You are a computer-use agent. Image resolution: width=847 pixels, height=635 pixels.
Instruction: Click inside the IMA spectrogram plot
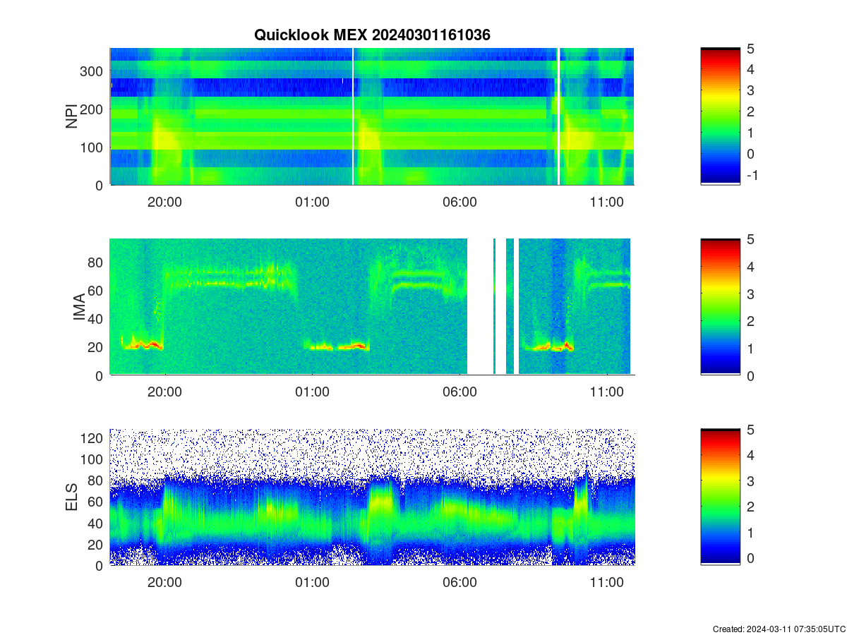[372, 307]
